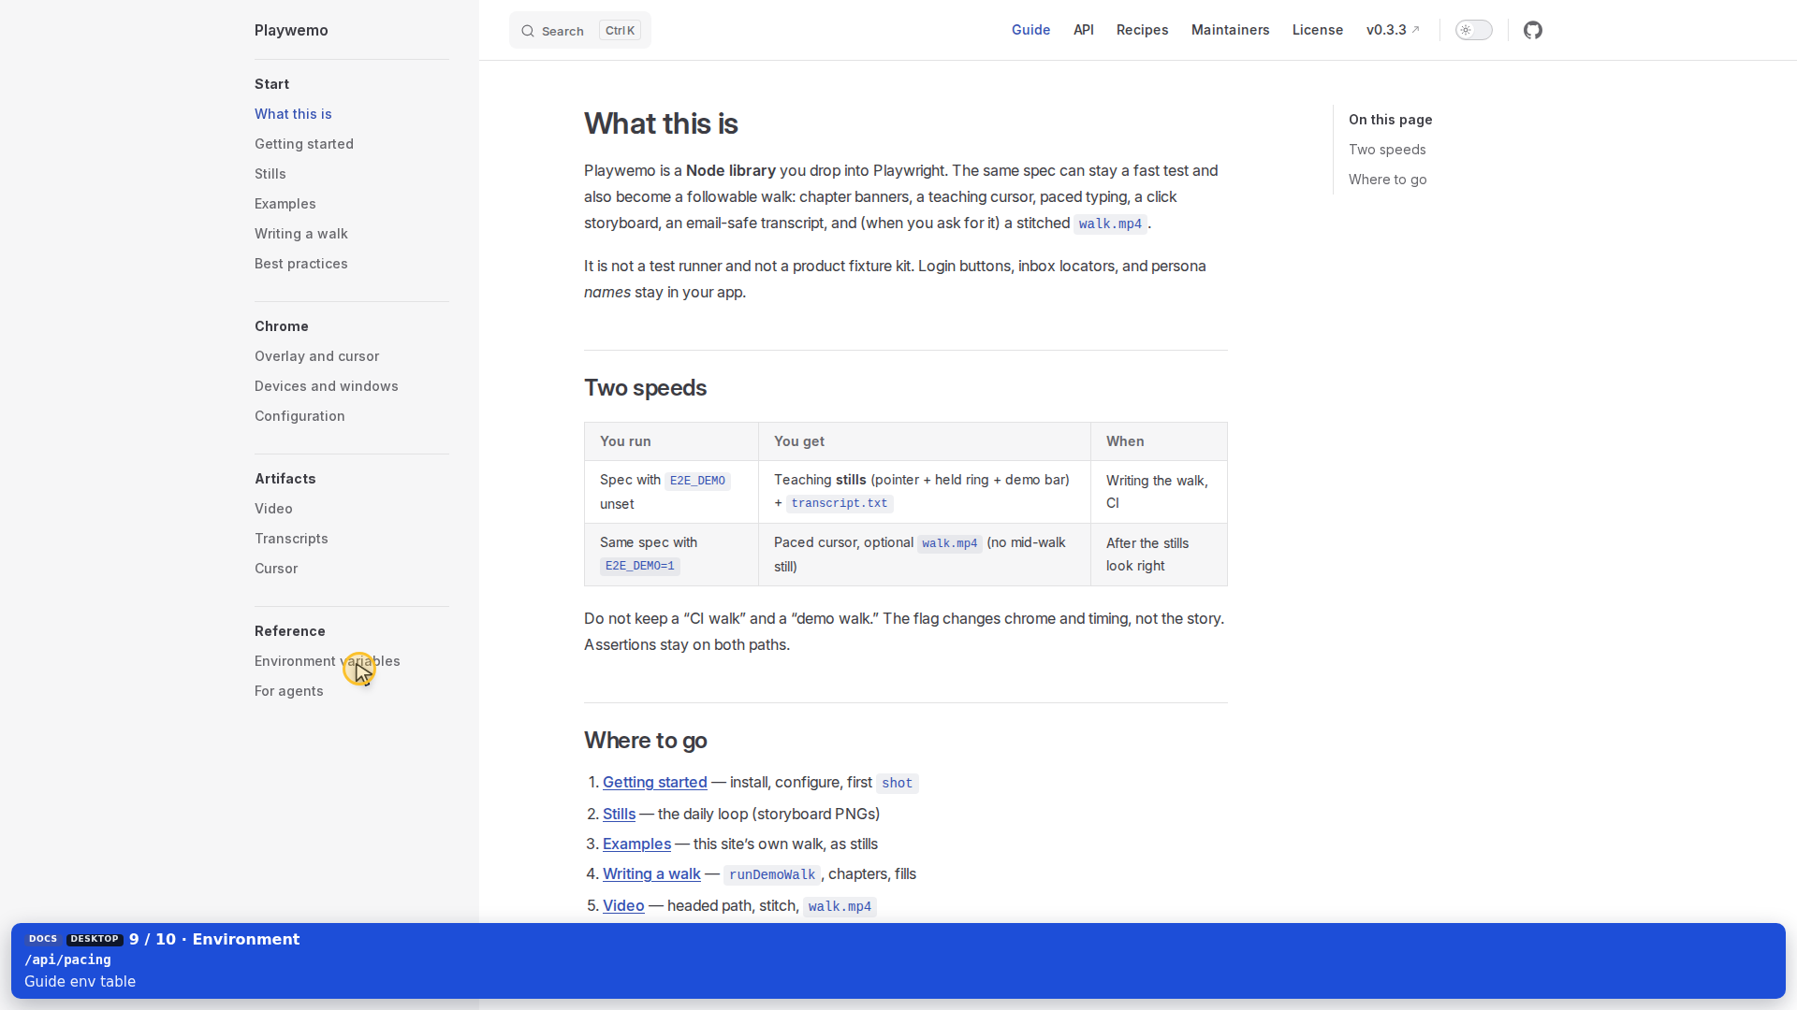The width and height of the screenshot is (1797, 1010).
Task: Open the Search box
Action: click(x=580, y=30)
